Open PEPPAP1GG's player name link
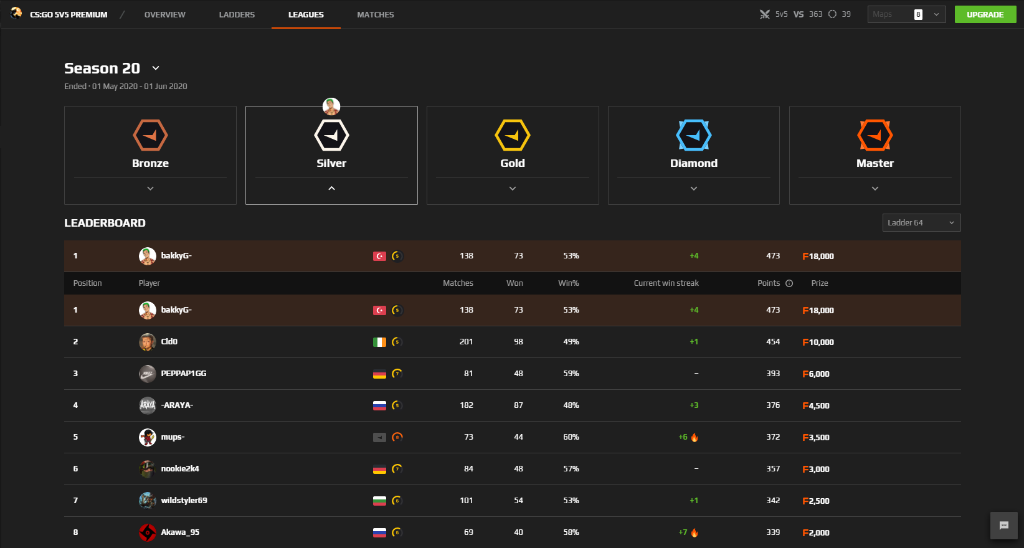Screen dimensions: 1024x548 (184, 374)
